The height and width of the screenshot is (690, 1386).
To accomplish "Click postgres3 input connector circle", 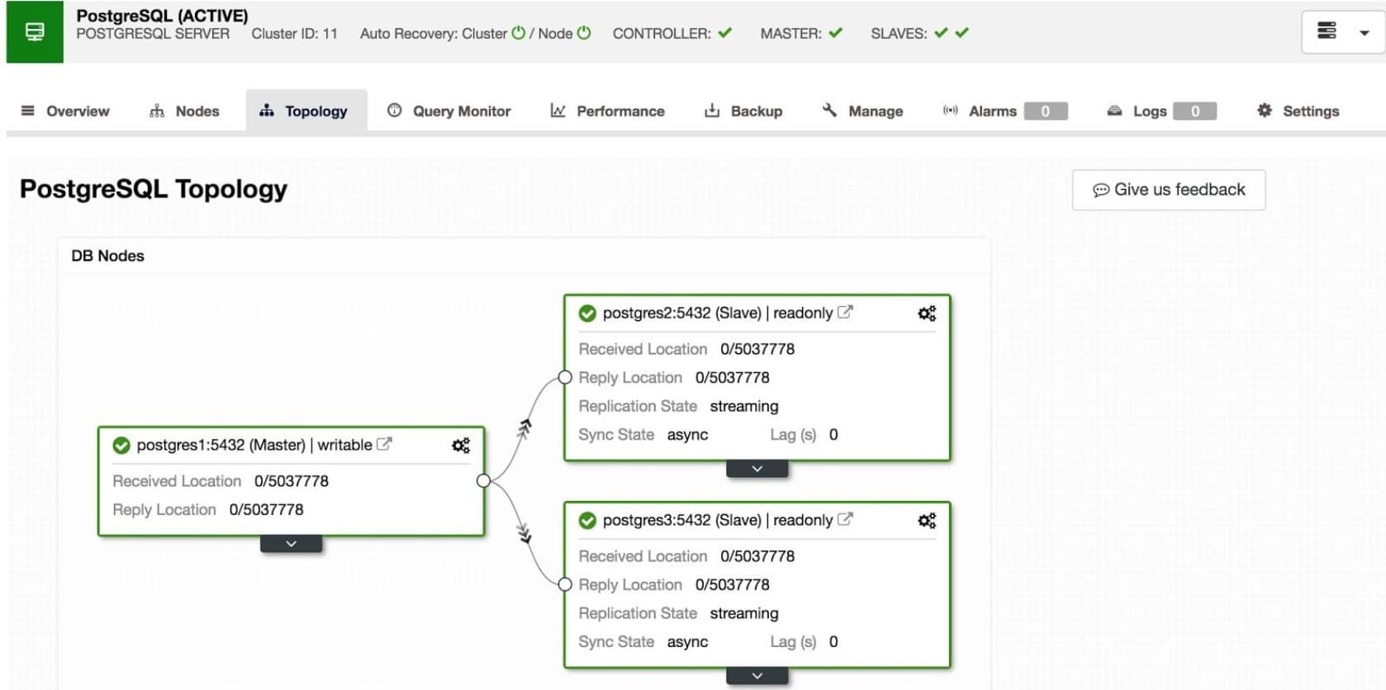I will (565, 584).
